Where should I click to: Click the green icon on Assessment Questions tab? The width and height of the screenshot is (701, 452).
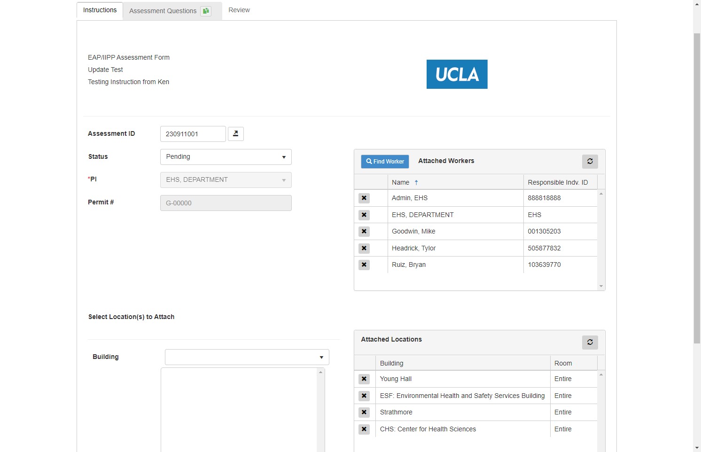click(x=206, y=11)
